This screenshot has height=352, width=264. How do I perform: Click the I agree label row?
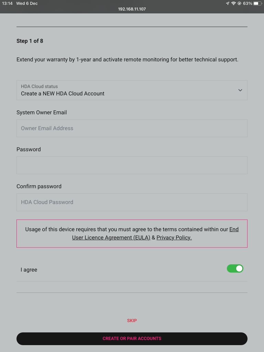coord(132,269)
